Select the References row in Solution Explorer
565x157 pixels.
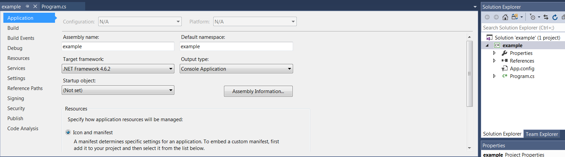(x=523, y=61)
